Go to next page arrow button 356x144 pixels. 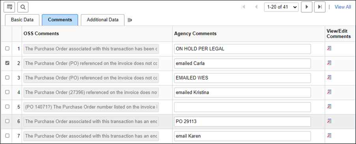[x=307, y=7]
